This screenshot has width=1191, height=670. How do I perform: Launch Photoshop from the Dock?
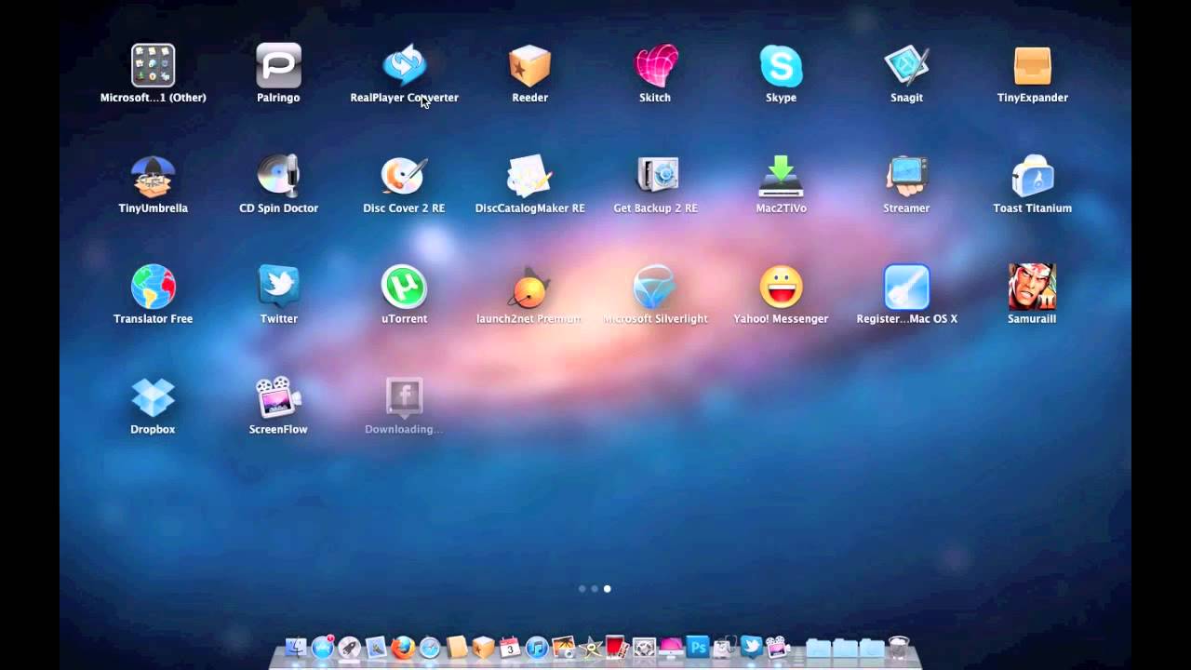698,647
